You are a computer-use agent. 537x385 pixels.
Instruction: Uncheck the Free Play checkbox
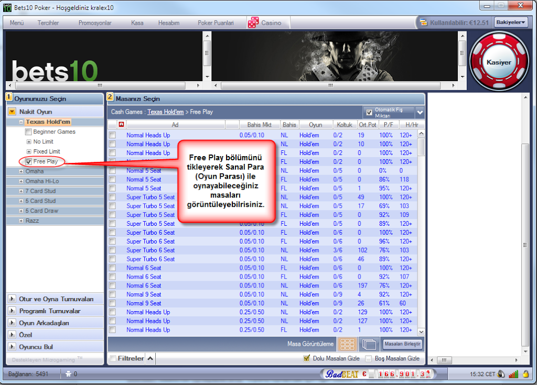coord(28,161)
